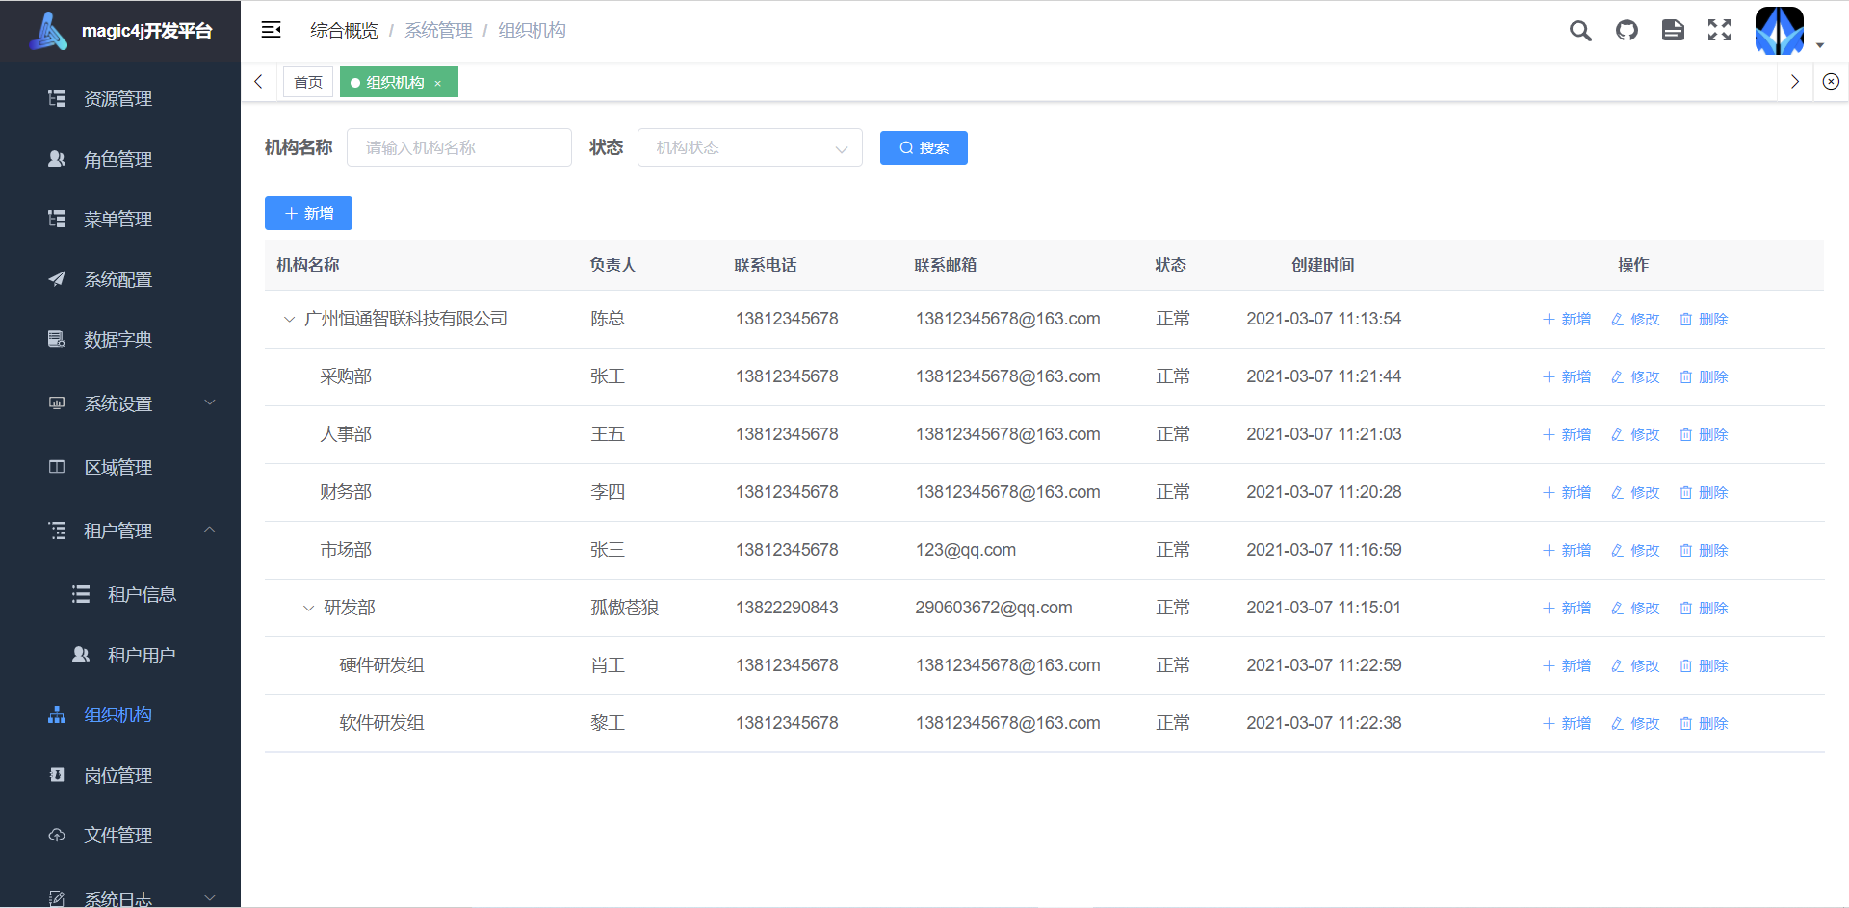Open the GitHub repository icon

(1627, 31)
